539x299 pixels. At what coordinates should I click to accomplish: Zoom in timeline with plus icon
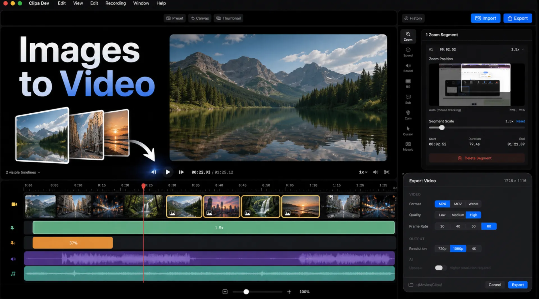(289, 292)
